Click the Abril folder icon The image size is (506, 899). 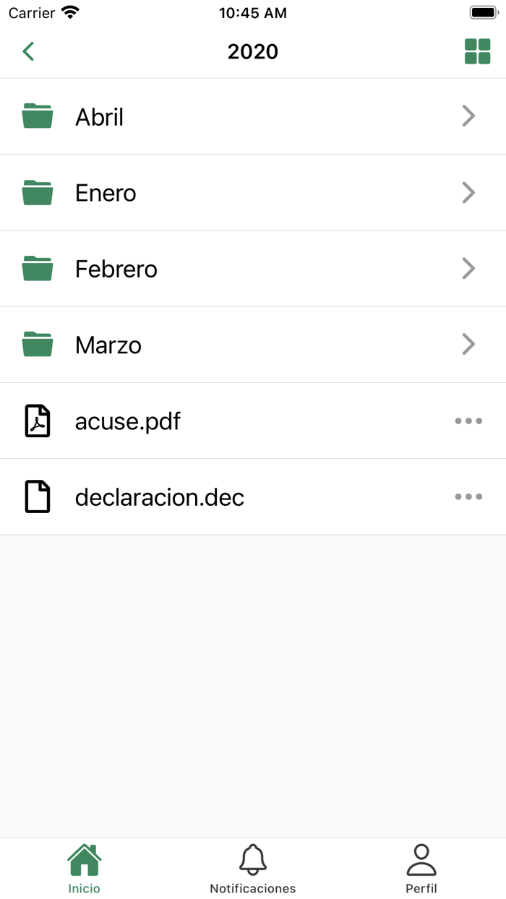pyautogui.click(x=38, y=116)
